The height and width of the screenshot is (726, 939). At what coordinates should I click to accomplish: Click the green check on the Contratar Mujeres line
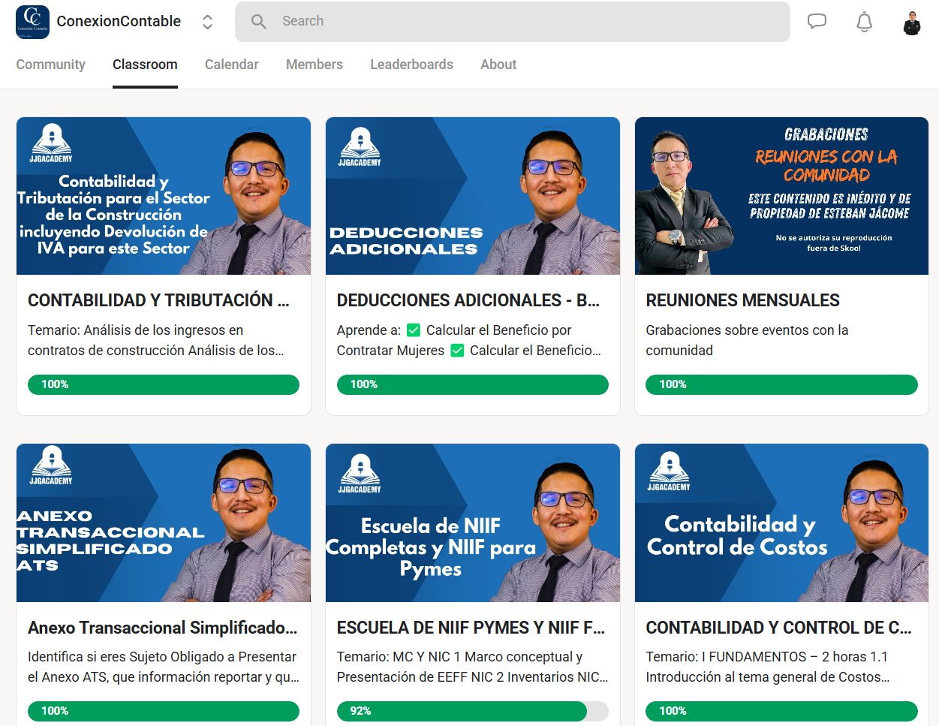457,351
